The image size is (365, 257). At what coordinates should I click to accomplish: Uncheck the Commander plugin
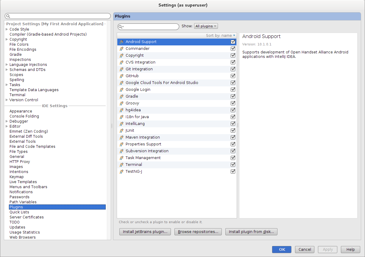(233, 49)
